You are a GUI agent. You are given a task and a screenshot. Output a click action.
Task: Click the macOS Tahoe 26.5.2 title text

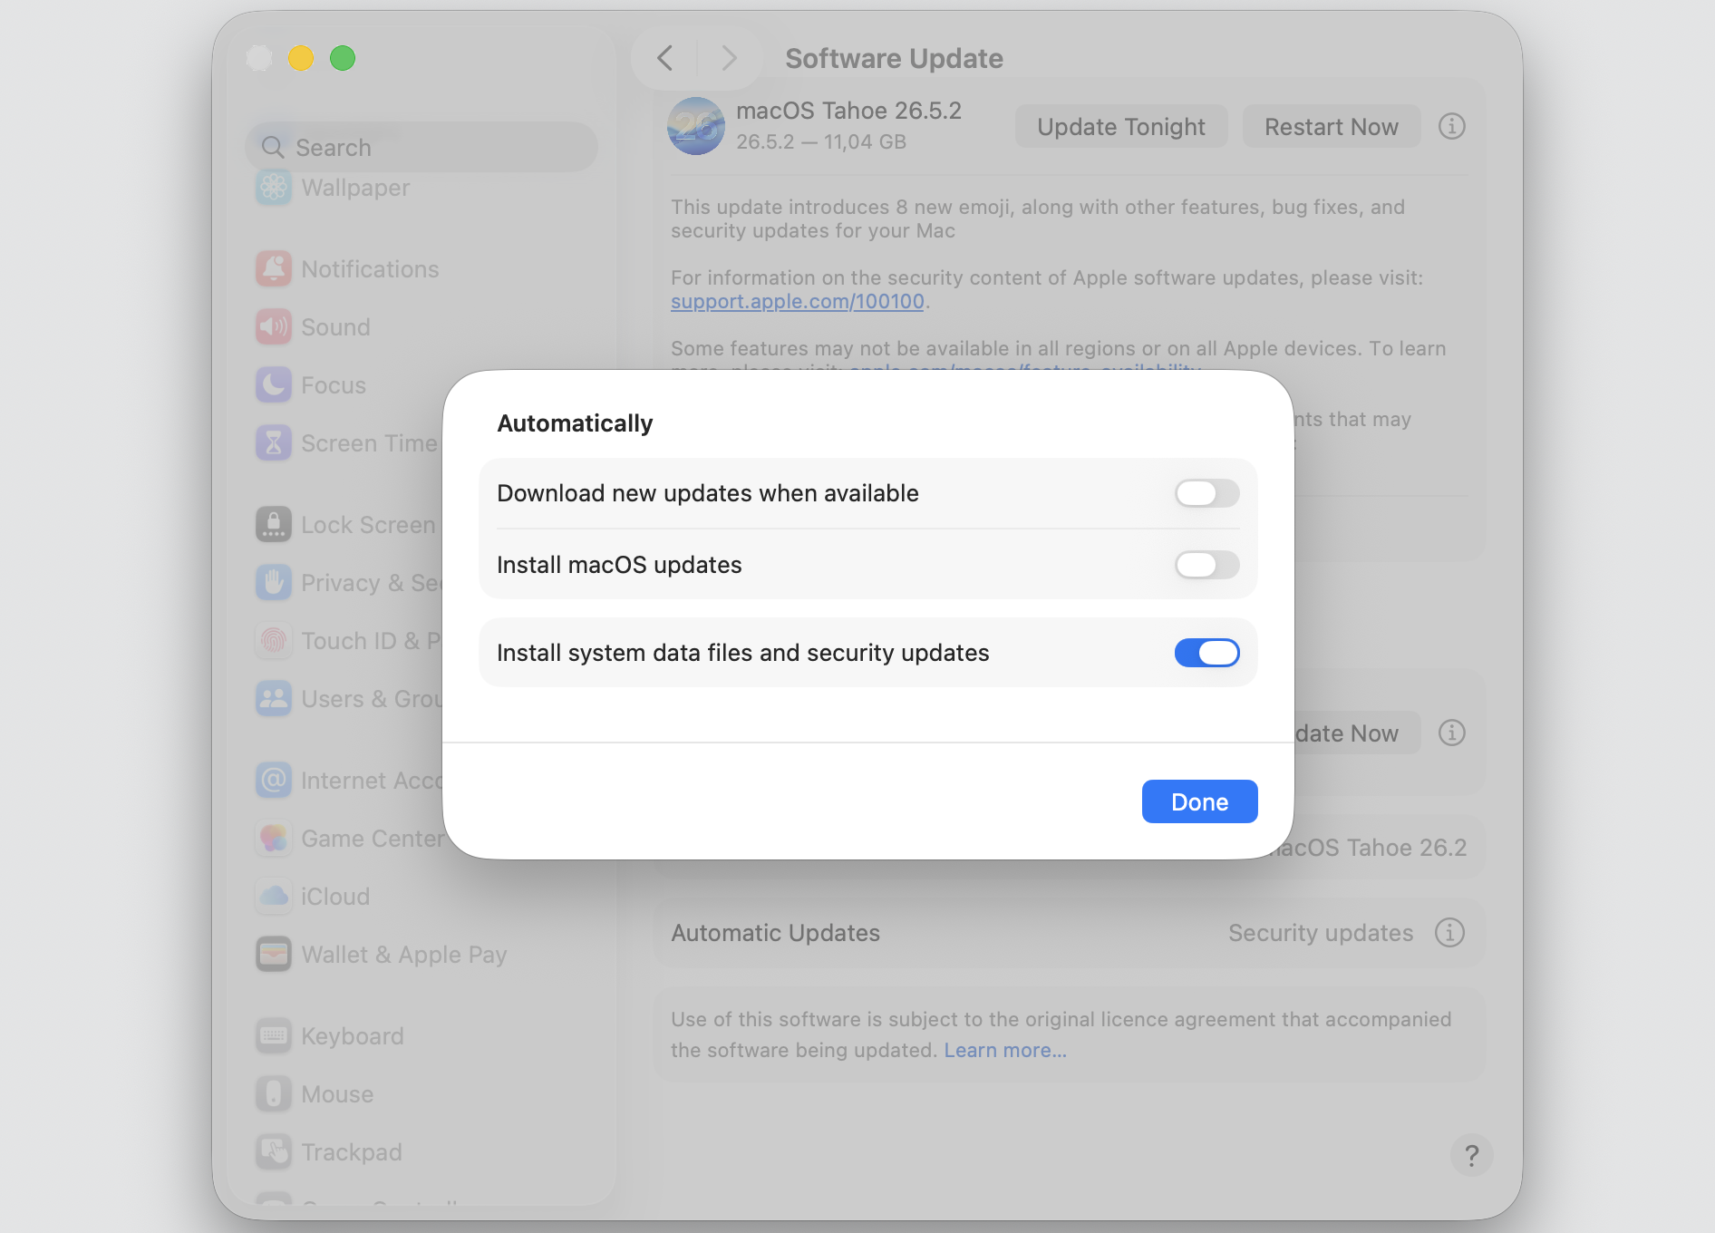848,111
